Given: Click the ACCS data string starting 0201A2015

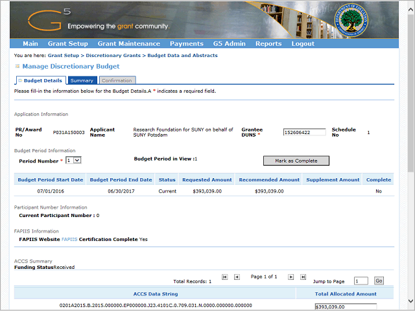Looking at the screenshot, I should coord(156,305).
